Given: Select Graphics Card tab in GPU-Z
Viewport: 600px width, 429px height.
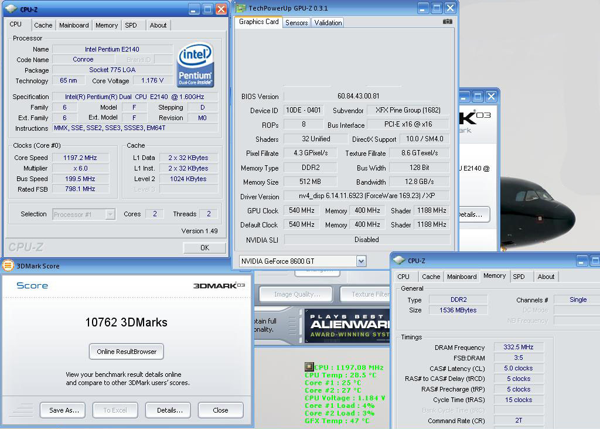Looking at the screenshot, I should point(258,22).
